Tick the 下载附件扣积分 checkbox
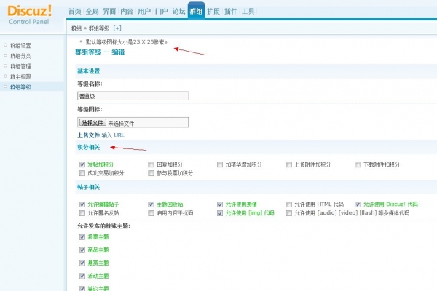Screen dimensions: 437x291 tap(358, 164)
